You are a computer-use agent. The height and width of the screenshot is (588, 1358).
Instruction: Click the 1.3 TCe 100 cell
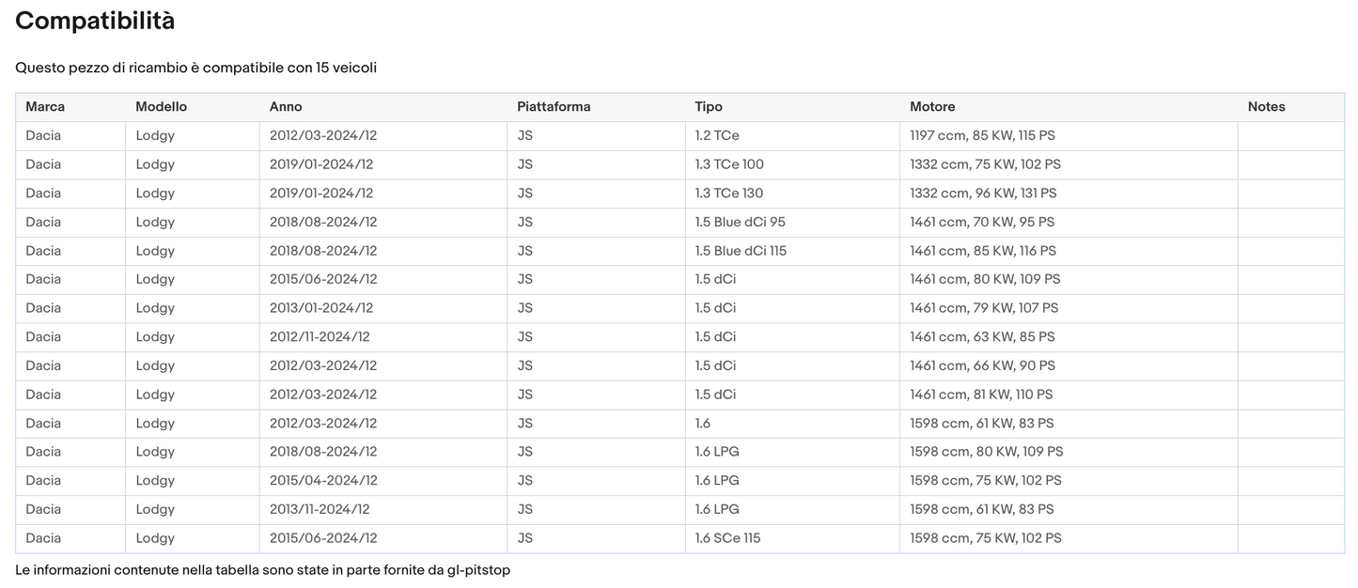tap(729, 164)
